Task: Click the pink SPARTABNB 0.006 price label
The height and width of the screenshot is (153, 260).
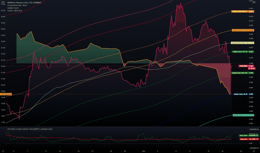Action: [x=246, y=66]
